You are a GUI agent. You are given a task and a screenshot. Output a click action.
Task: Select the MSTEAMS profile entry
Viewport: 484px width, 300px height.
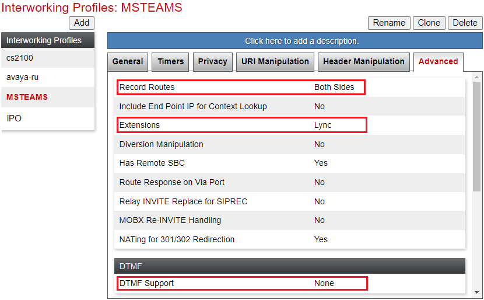[x=48, y=97]
